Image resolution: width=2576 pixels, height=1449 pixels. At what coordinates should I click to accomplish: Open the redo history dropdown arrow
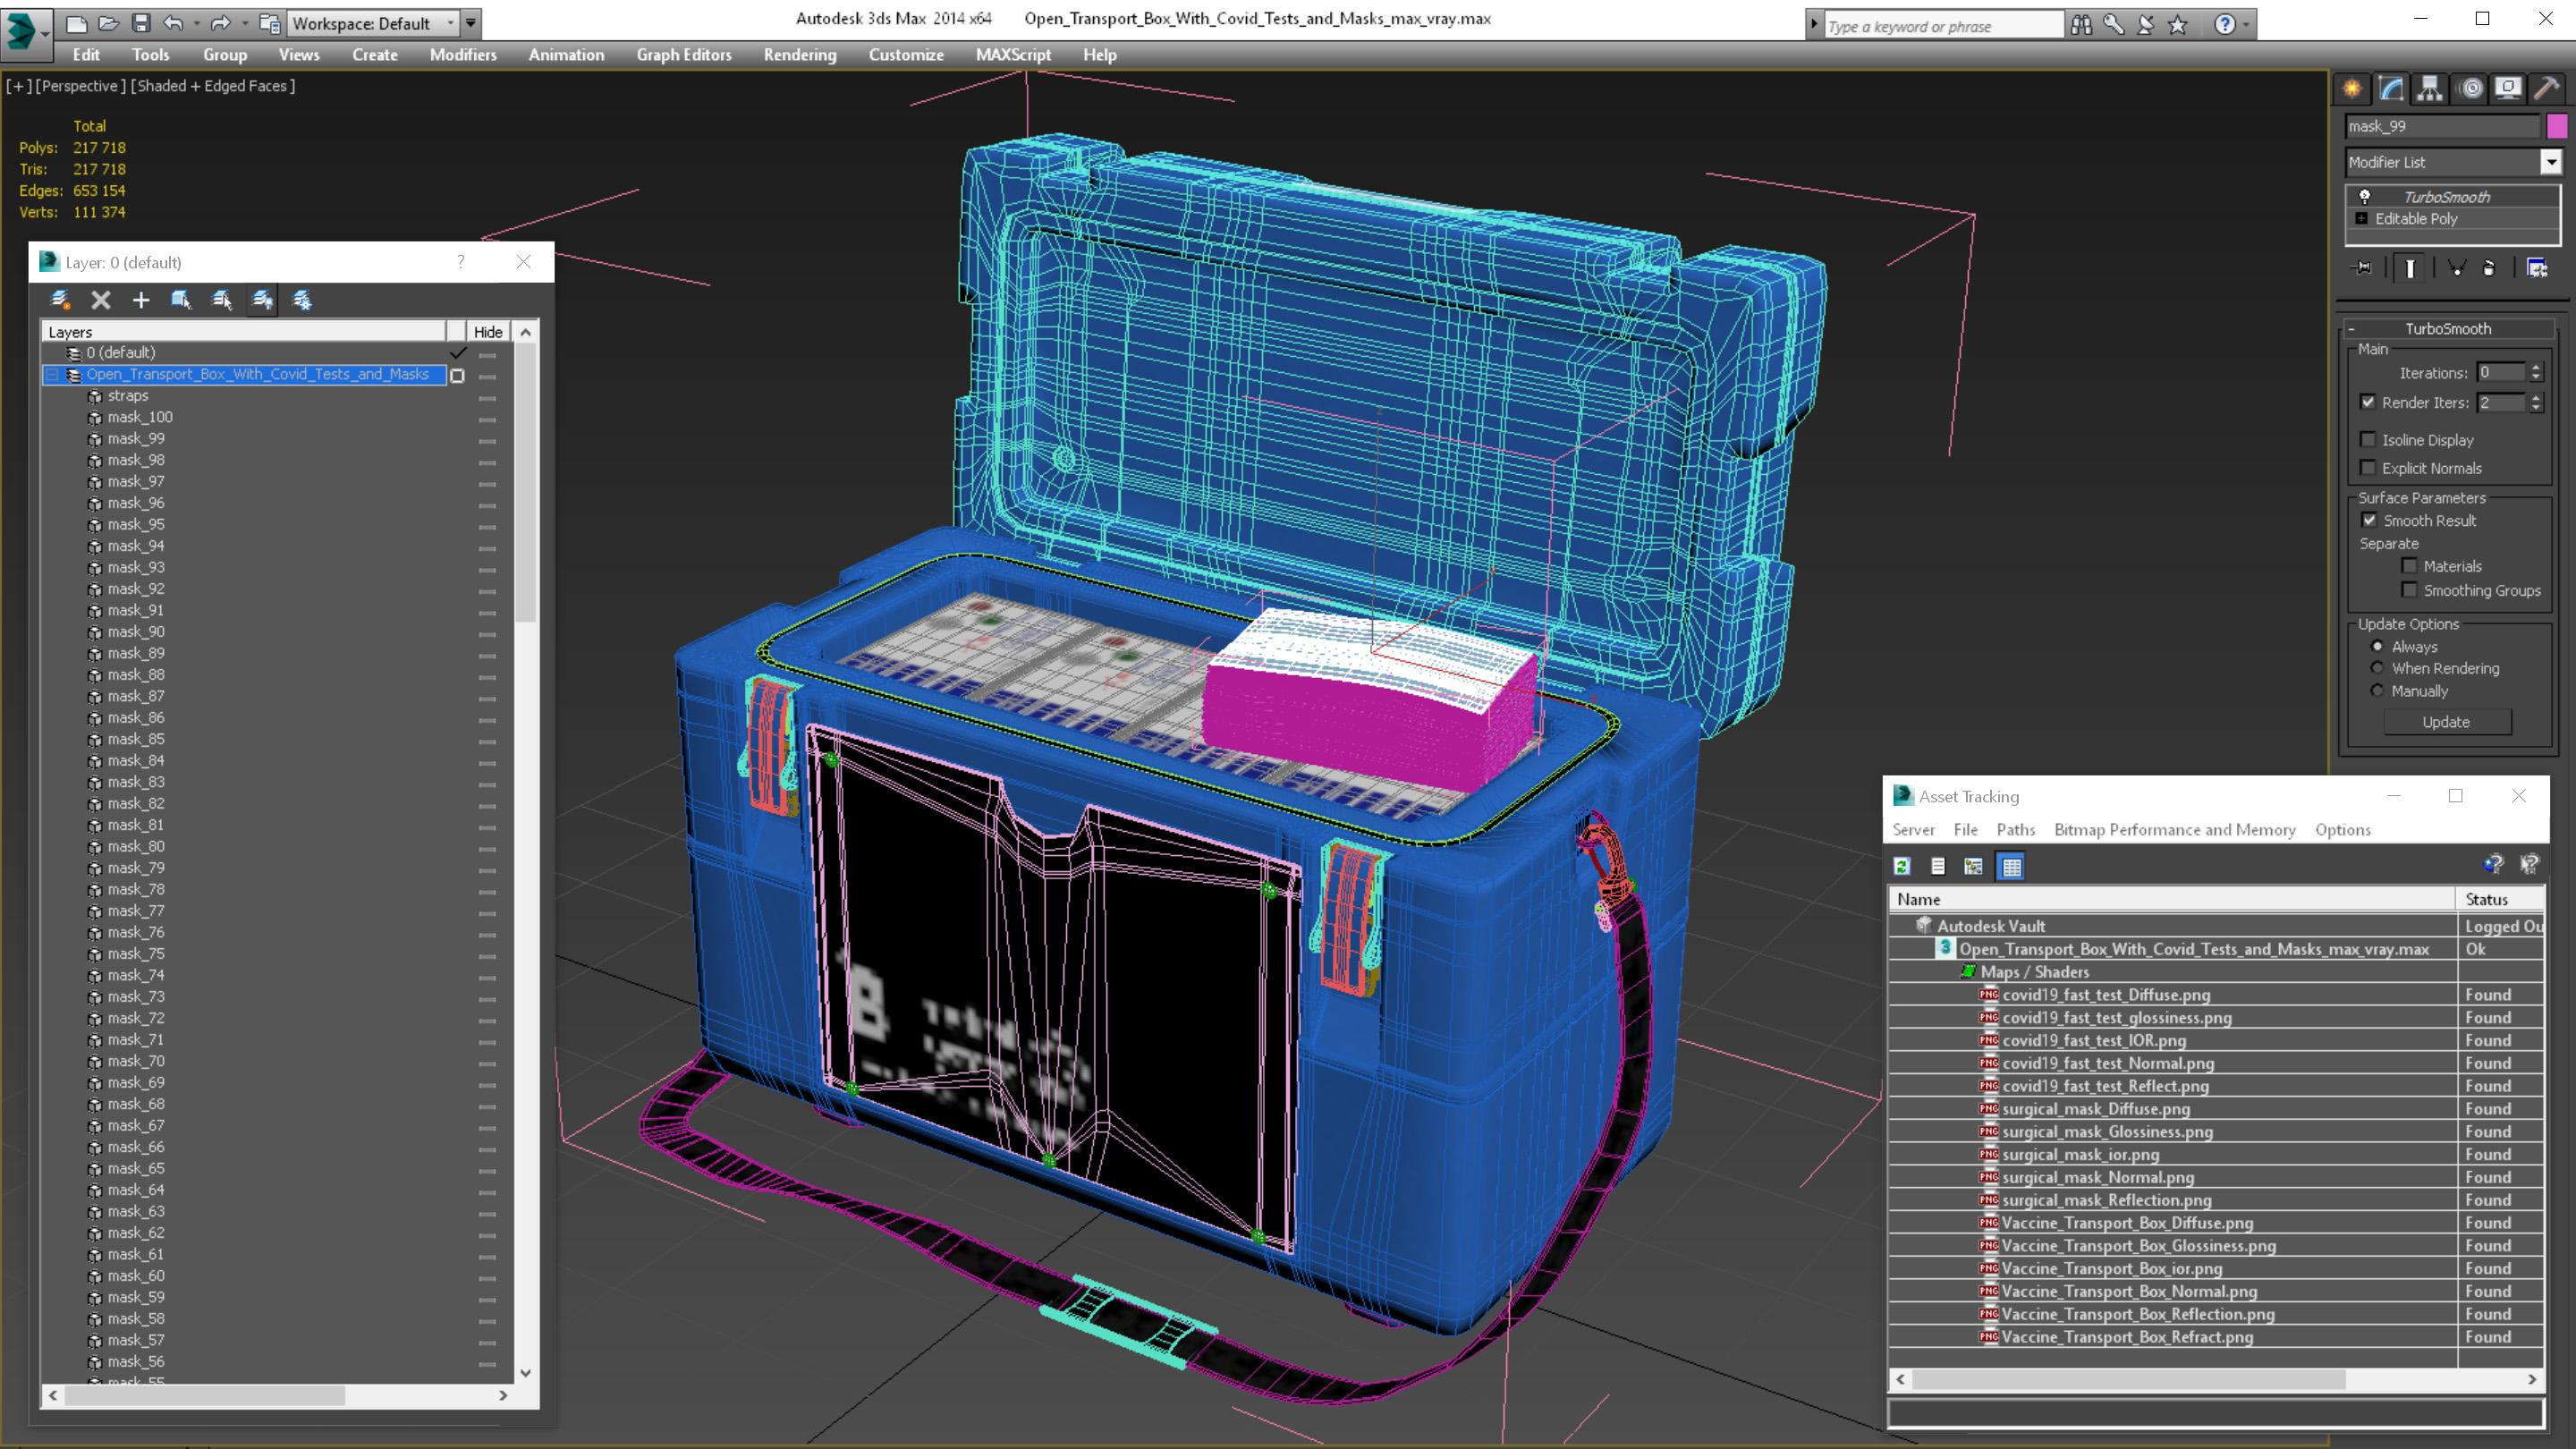(245, 23)
